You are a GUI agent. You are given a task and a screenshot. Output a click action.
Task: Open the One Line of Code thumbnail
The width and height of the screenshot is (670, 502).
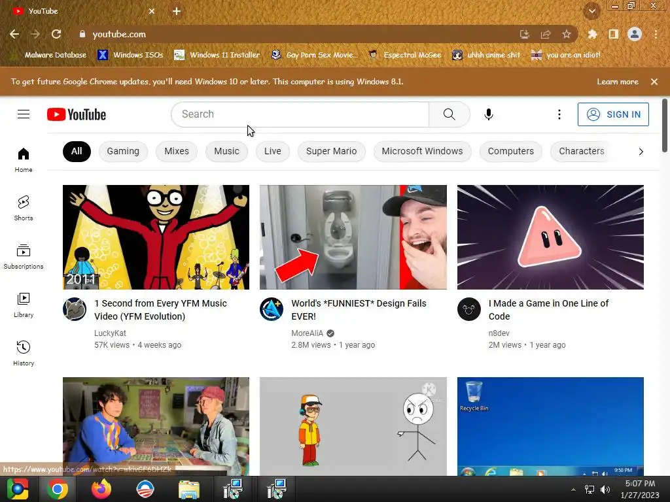tap(550, 237)
